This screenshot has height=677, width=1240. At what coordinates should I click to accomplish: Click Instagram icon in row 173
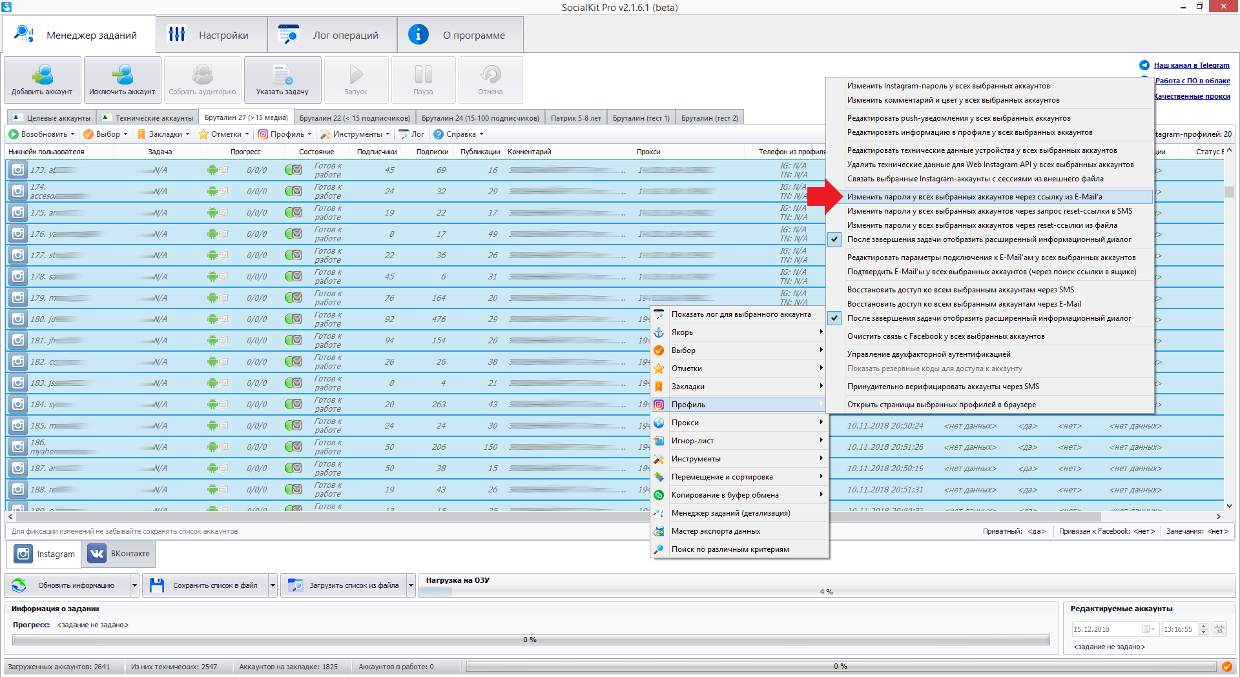point(18,170)
